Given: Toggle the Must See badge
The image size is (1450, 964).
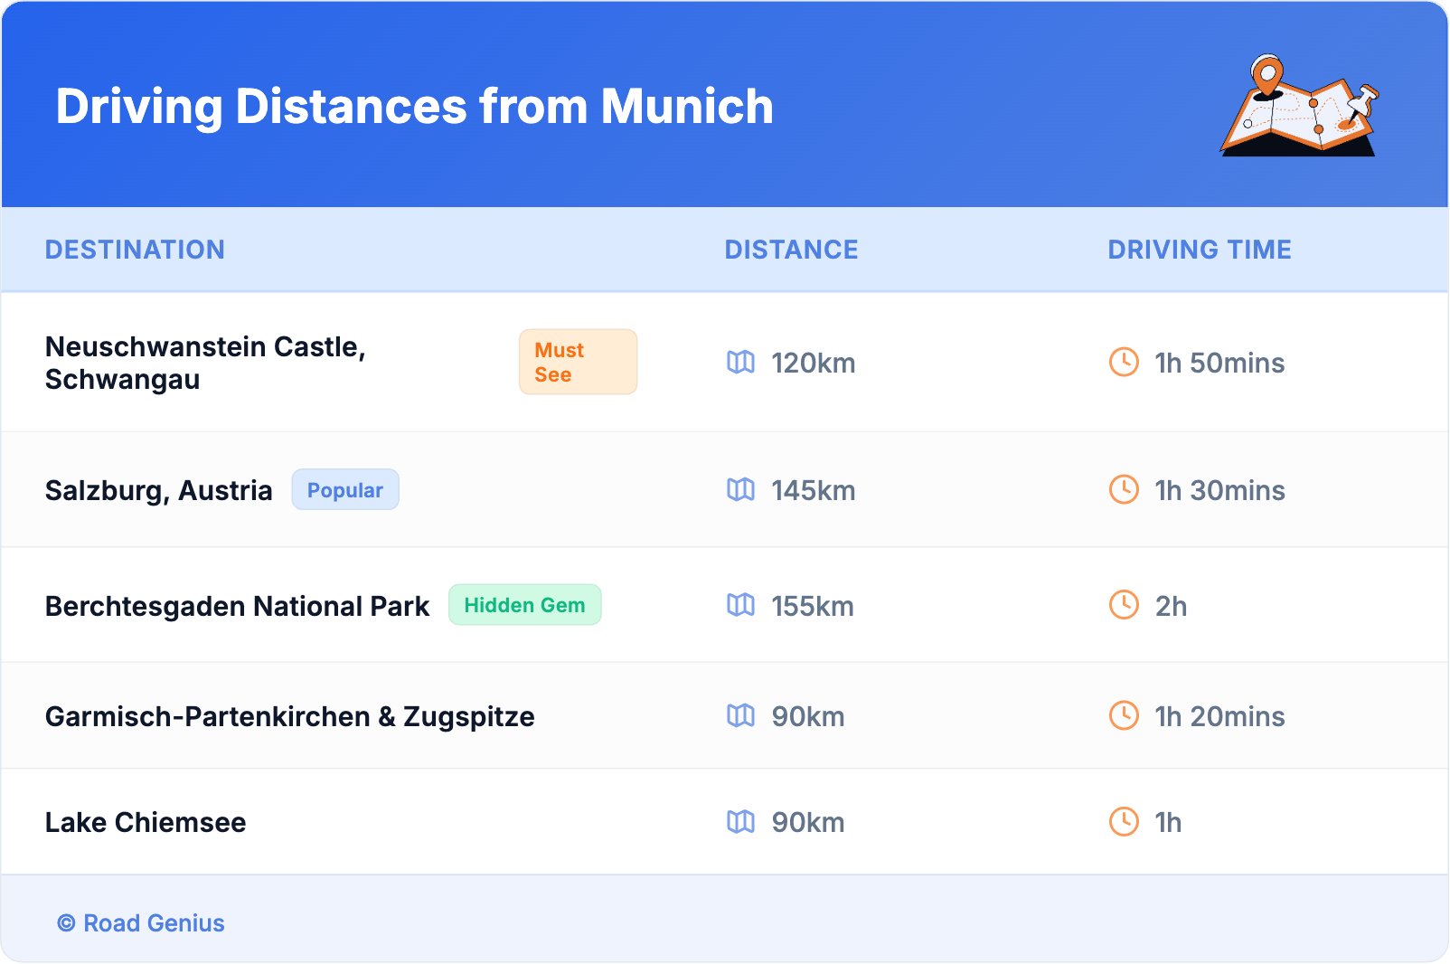Looking at the screenshot, I should pyautogui.click(x=578, y=362).
